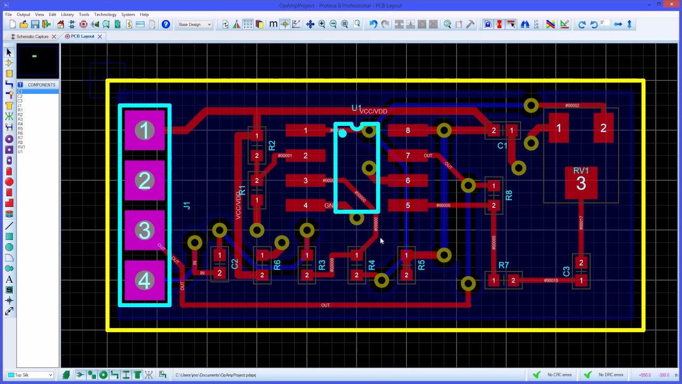Toggle metric/imperial units with the m icon
The height and width of the screenshot is (384, 682).
coord(272,24)
